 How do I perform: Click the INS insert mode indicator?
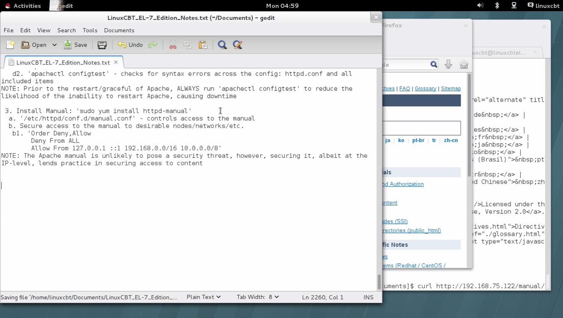(368, 297)
